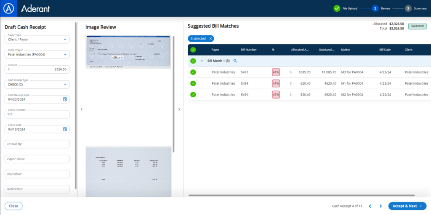The image size is (431, 215).
Task: Deselect bill 5491 row checkbox
Action: click(193, 72)
